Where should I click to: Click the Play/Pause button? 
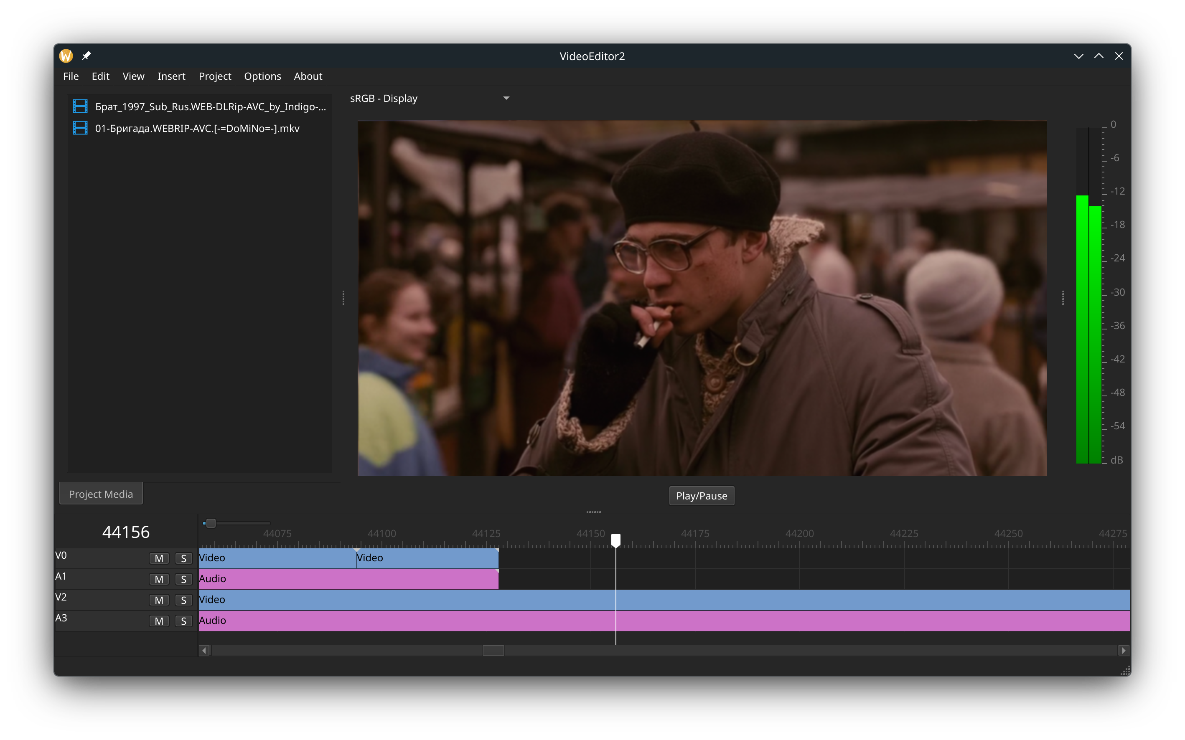(701, 496)
